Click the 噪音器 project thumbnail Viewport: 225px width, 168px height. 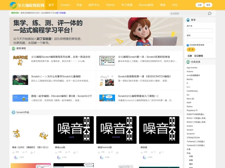159,130
